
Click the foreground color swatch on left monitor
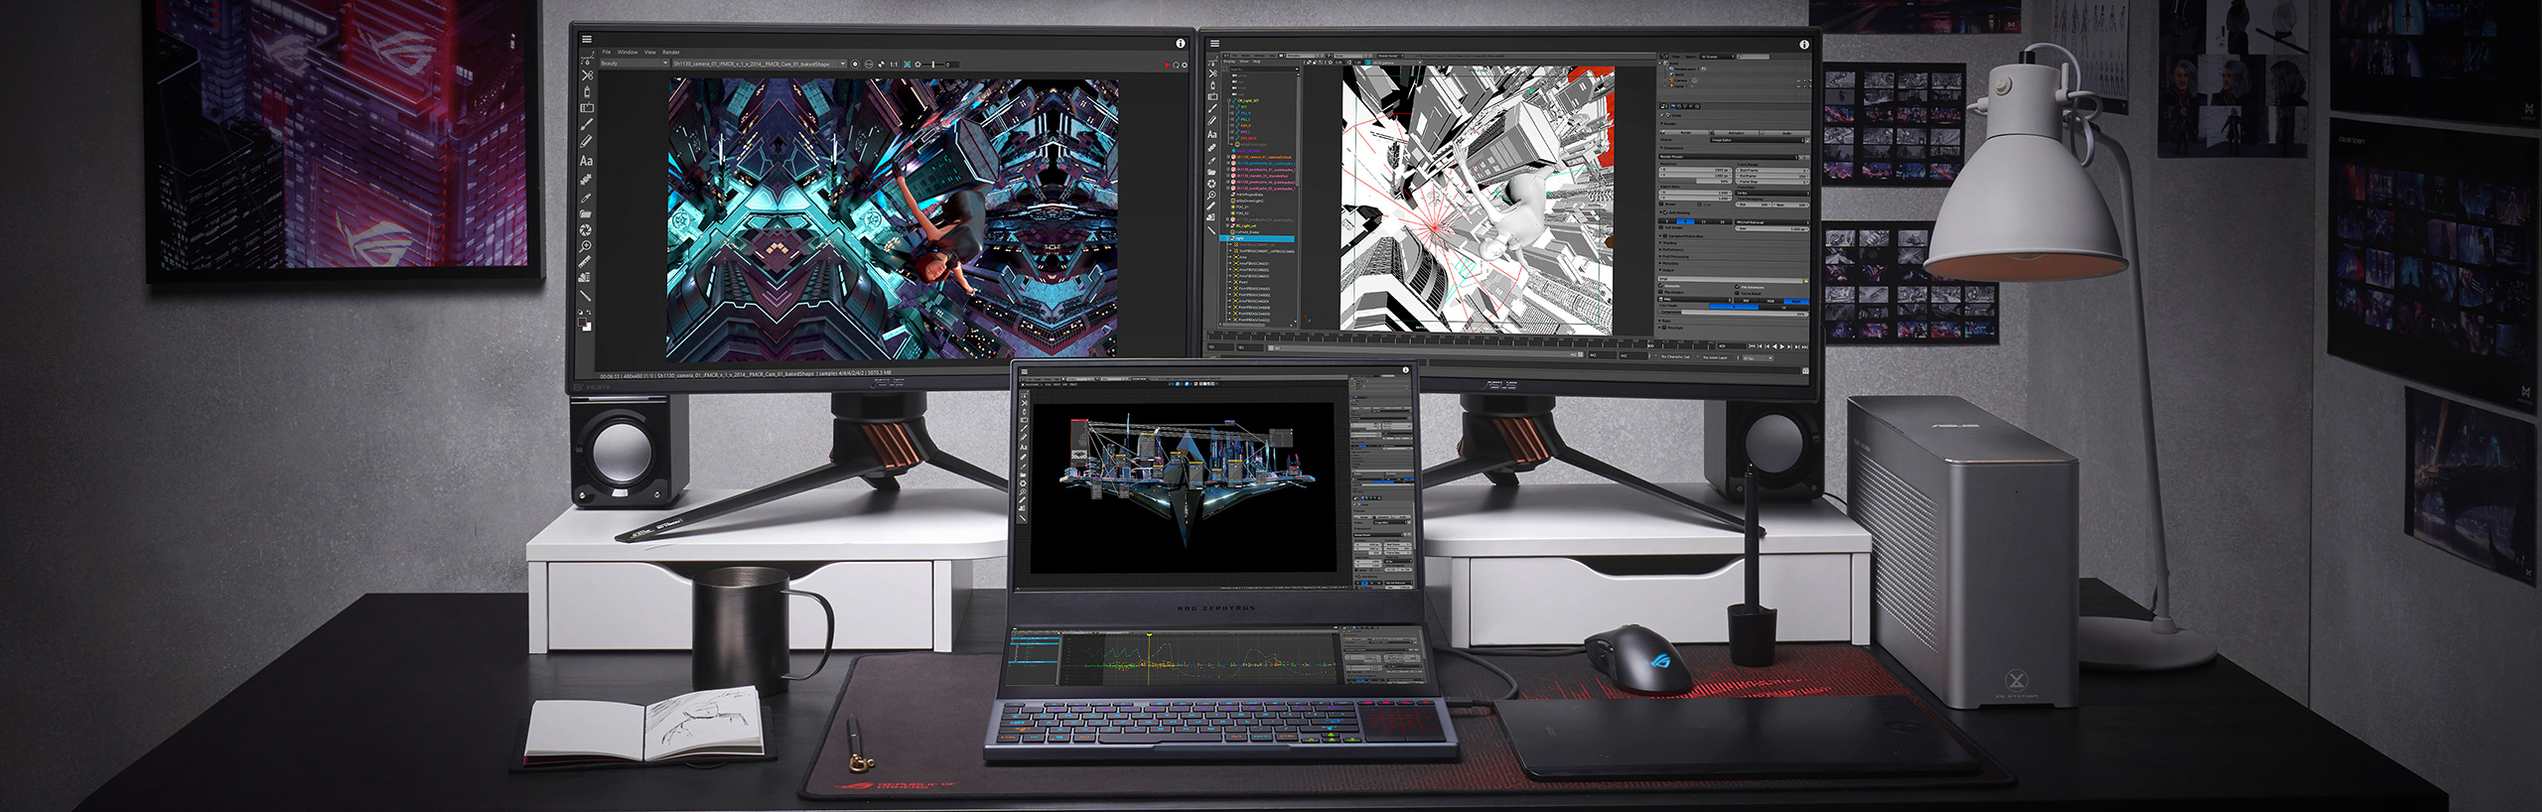coord(584,324)
